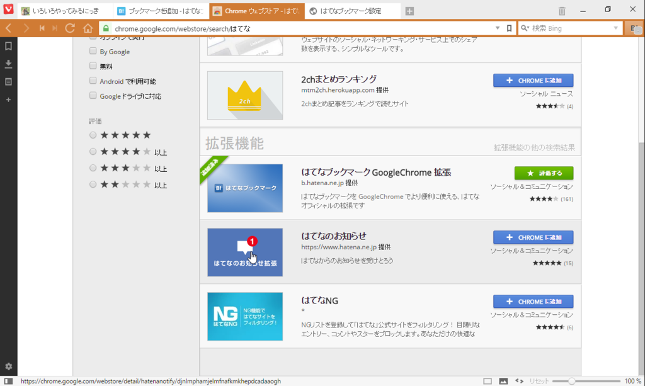Select three stars and up filter
Image resolution: width=645 pixels, height=386 pixels.
[93, 168]
